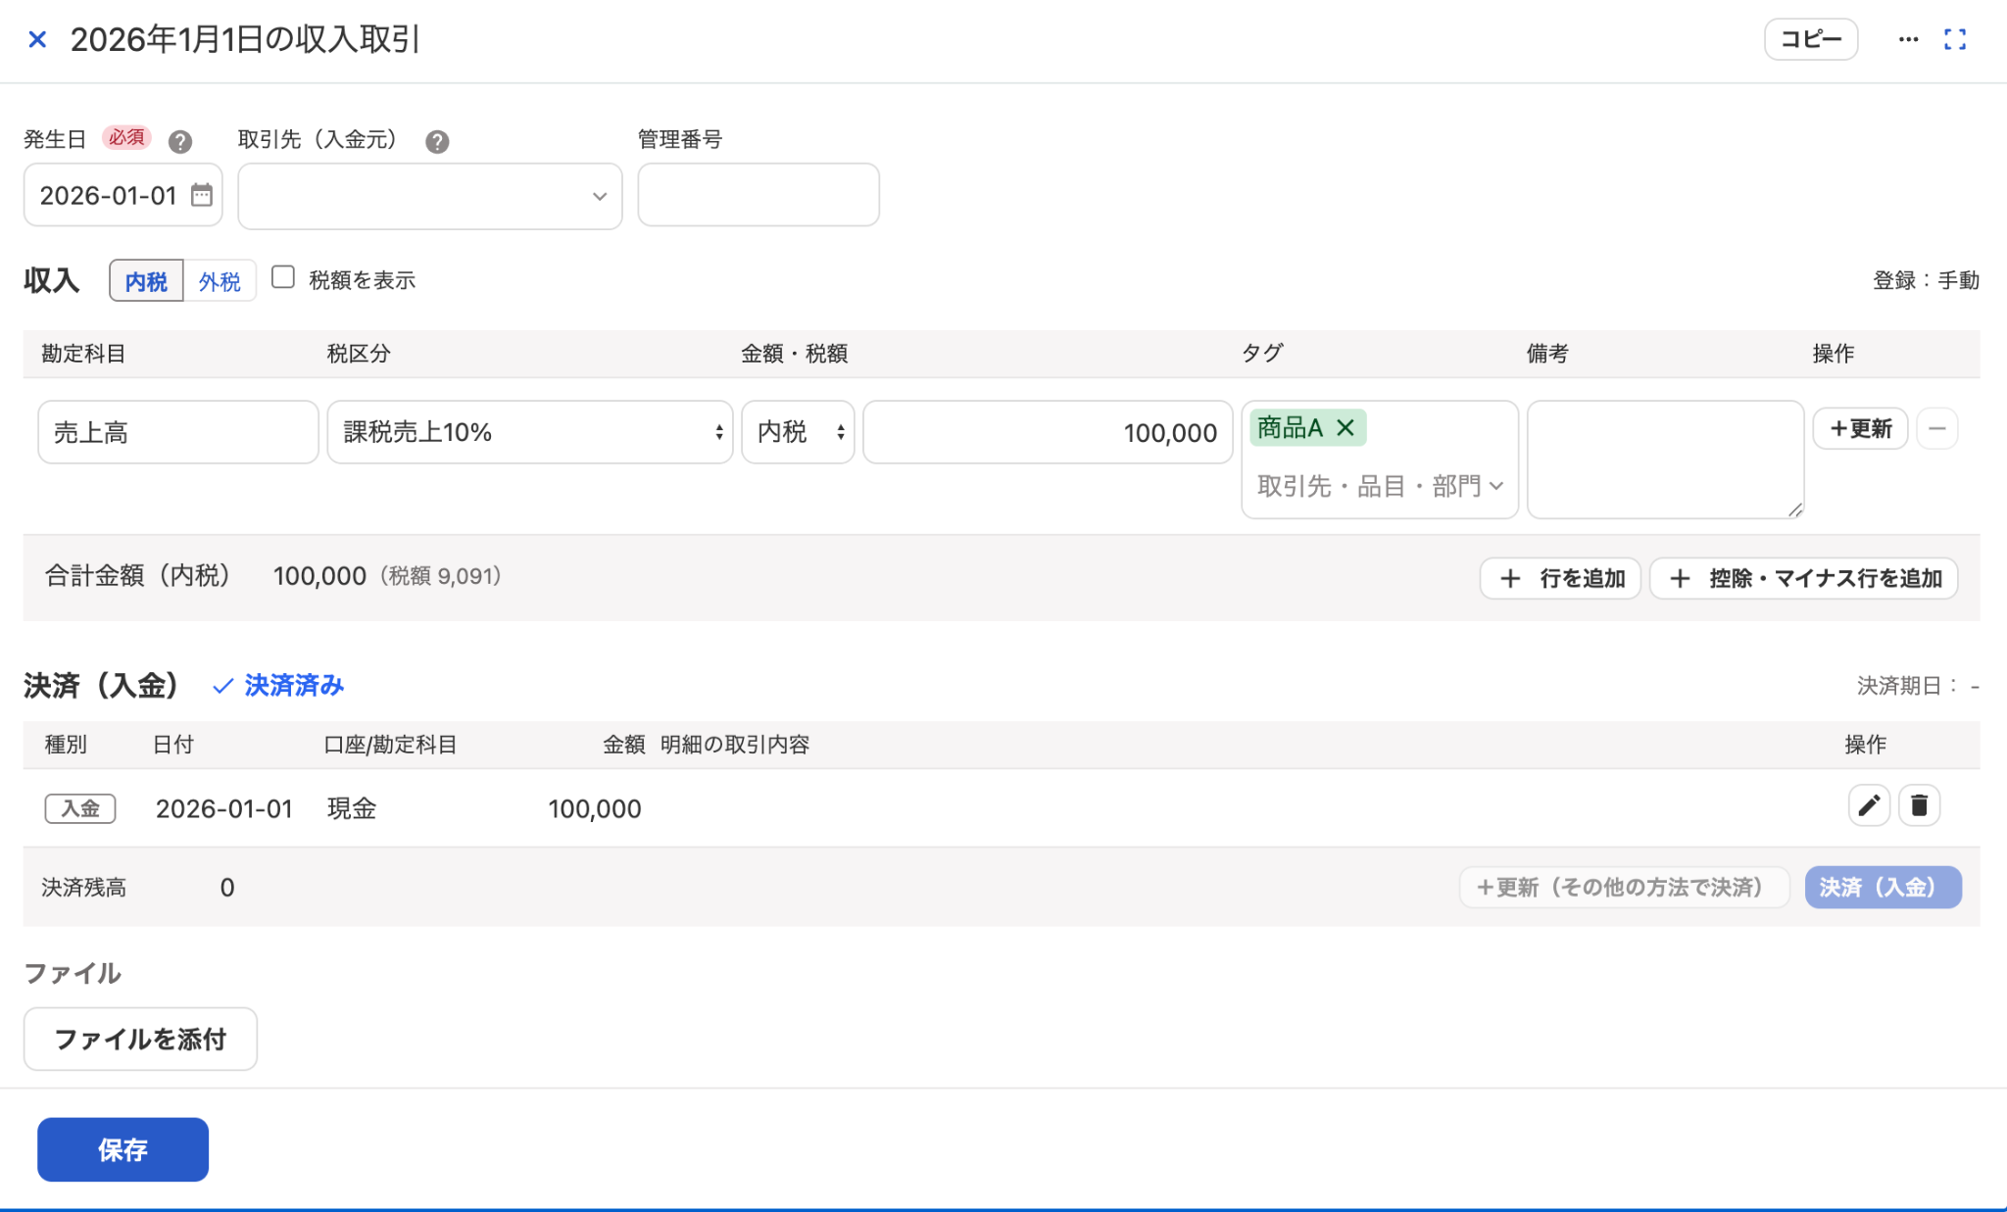Click the 備考 textarea

coord(1665,459)
